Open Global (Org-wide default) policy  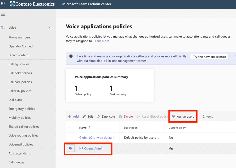point(97,137)
